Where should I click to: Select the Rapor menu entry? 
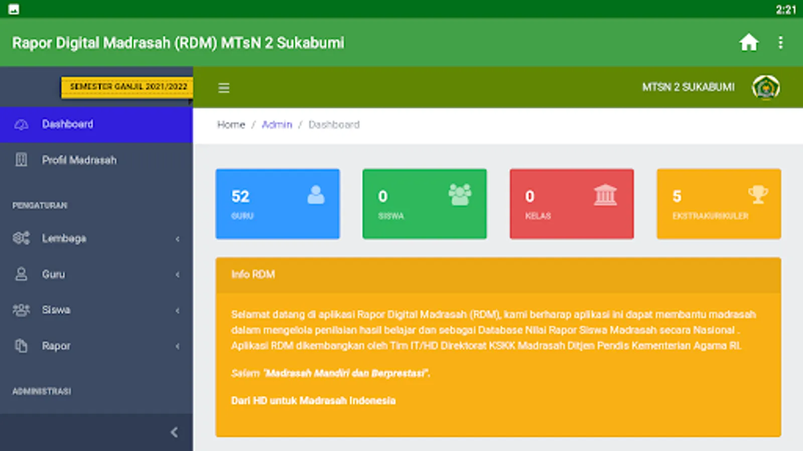(96, 346)
